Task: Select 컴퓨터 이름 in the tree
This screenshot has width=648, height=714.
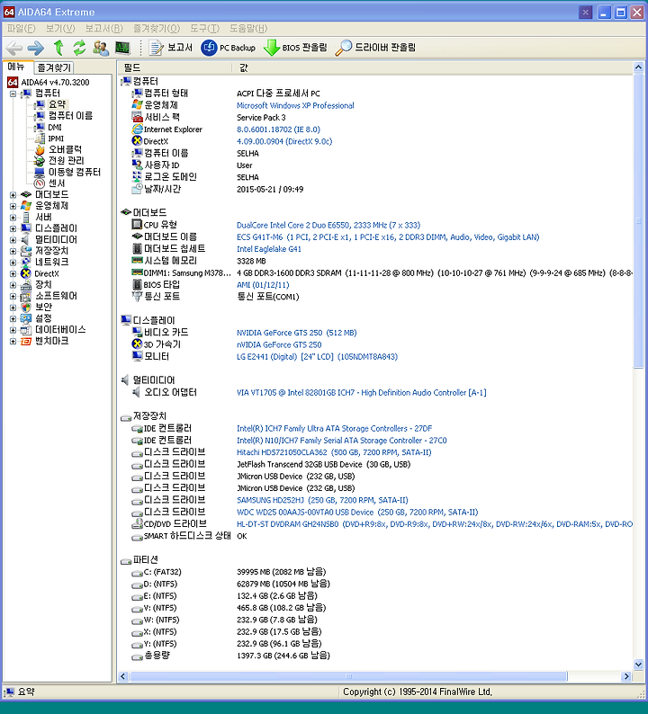Action: (x=70, y=116)
